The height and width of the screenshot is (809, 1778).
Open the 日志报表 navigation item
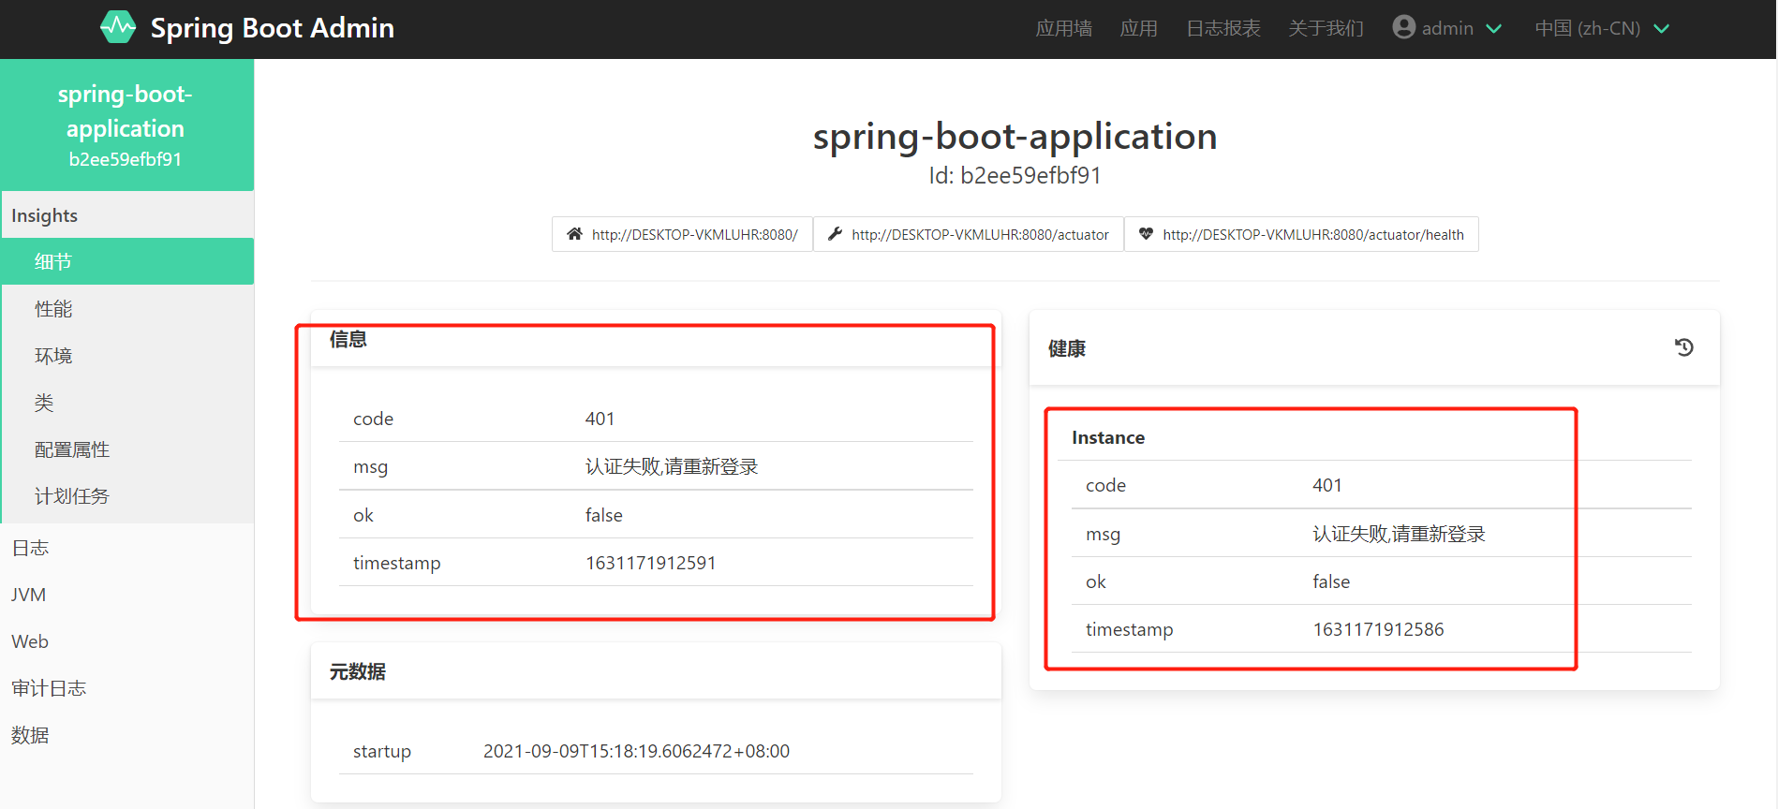coord(1222,29)
